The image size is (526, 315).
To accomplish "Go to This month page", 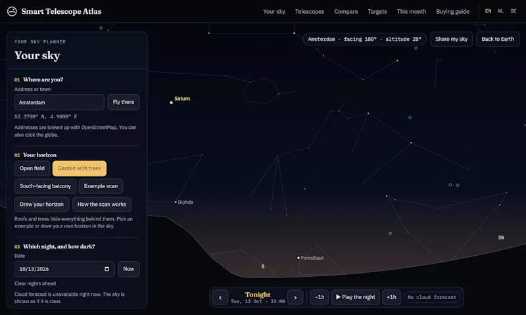I will coord(412,11).
